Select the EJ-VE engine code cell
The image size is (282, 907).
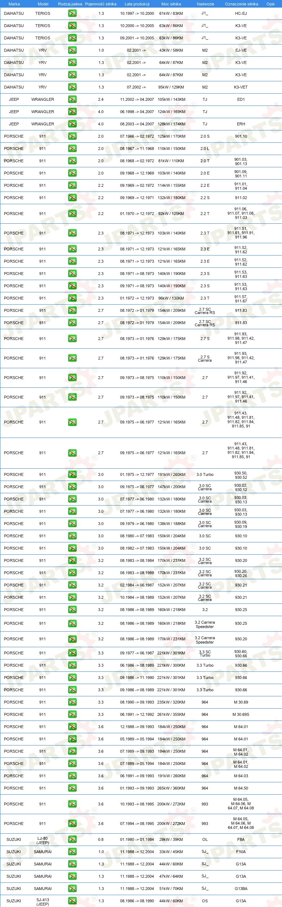pyautogui.click(x=241, y=50)
